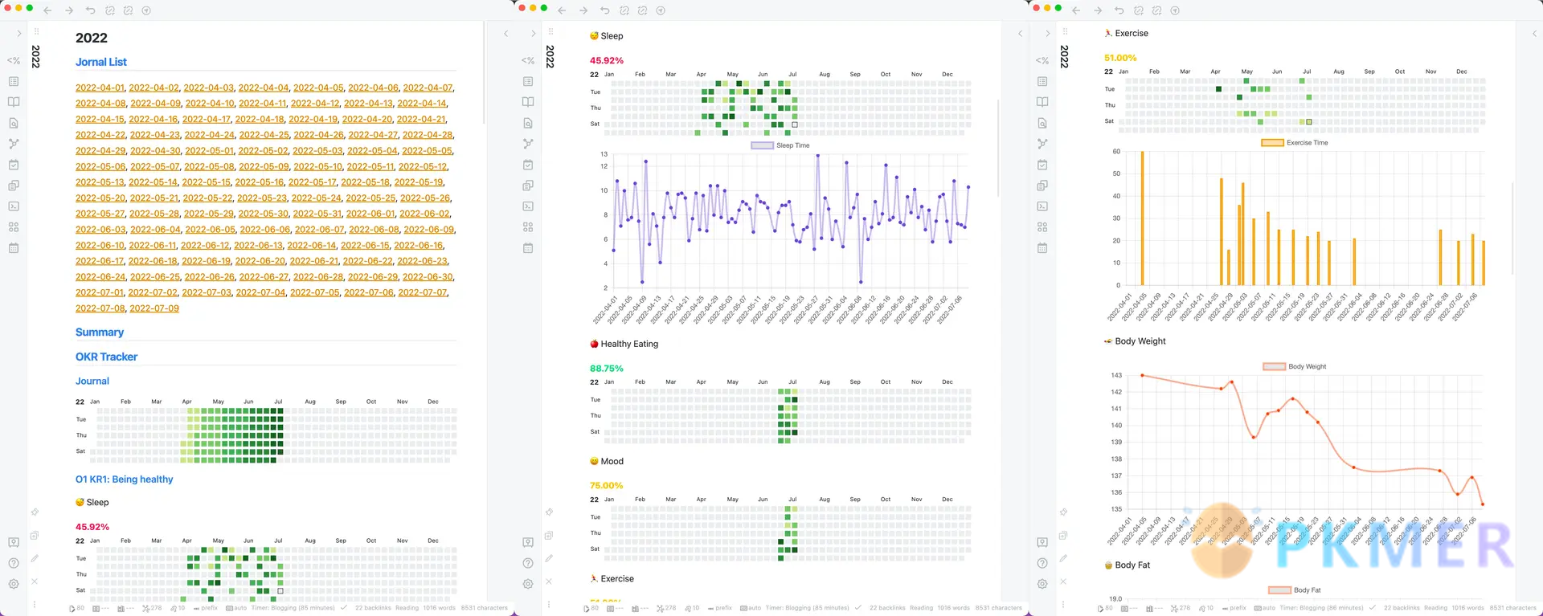Click 1016 words in left window status bar
Screen dimensions: 1543x616
point(439,608)
